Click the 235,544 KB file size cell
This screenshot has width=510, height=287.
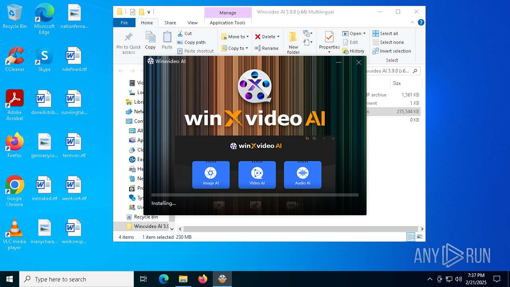tap(408, 112)
